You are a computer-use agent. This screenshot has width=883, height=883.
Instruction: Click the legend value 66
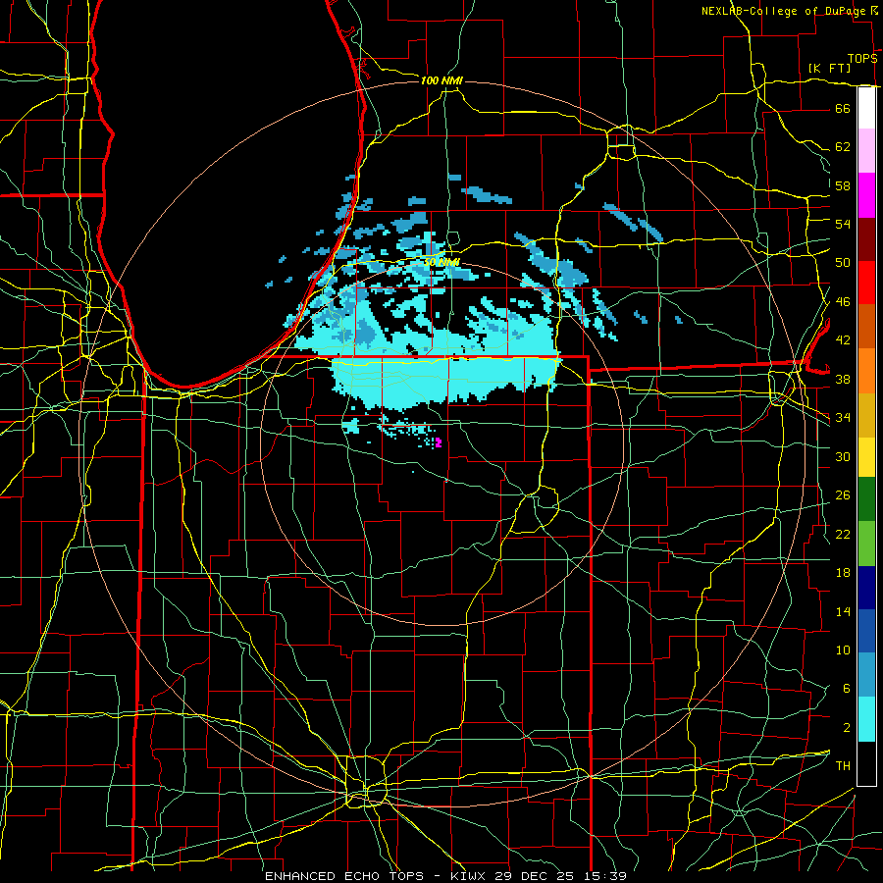click(843, 108)
